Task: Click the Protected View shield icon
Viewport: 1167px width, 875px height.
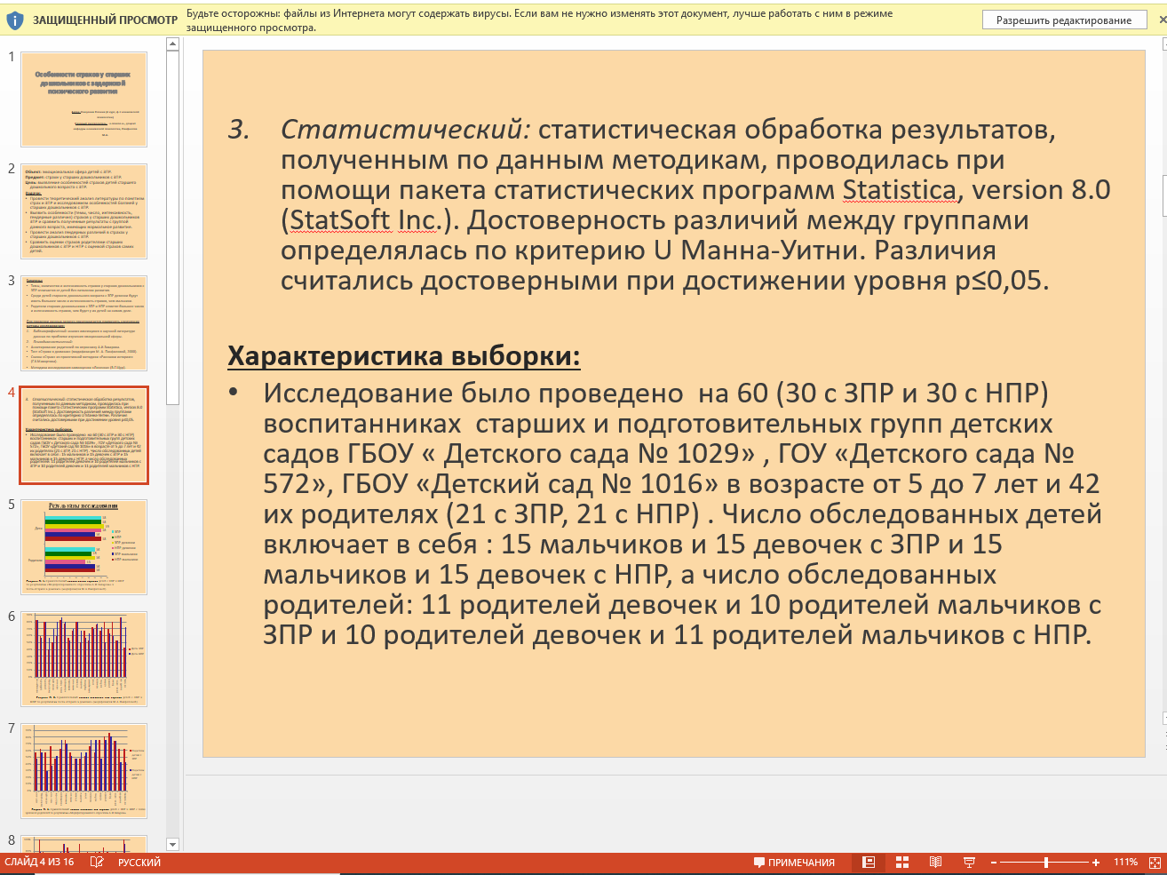Action: pyautogui.click(x=15, y=20)
